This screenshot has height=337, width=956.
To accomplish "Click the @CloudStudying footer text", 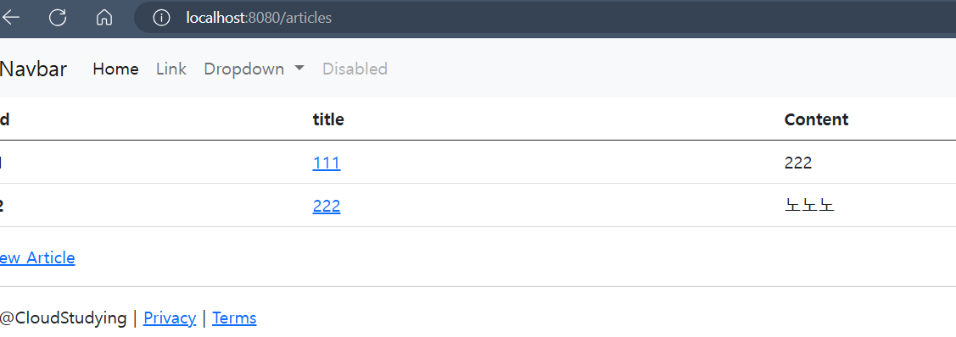I will pos(64,318).
